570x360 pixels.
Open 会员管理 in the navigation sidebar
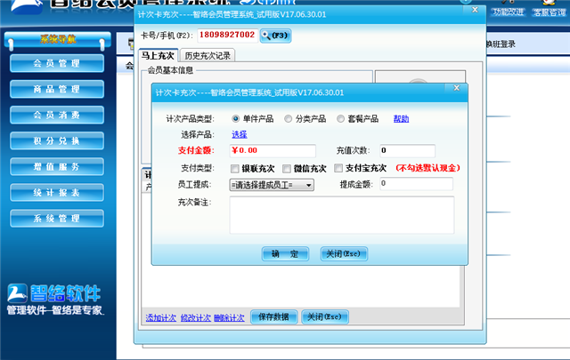(x=57, y=63)
